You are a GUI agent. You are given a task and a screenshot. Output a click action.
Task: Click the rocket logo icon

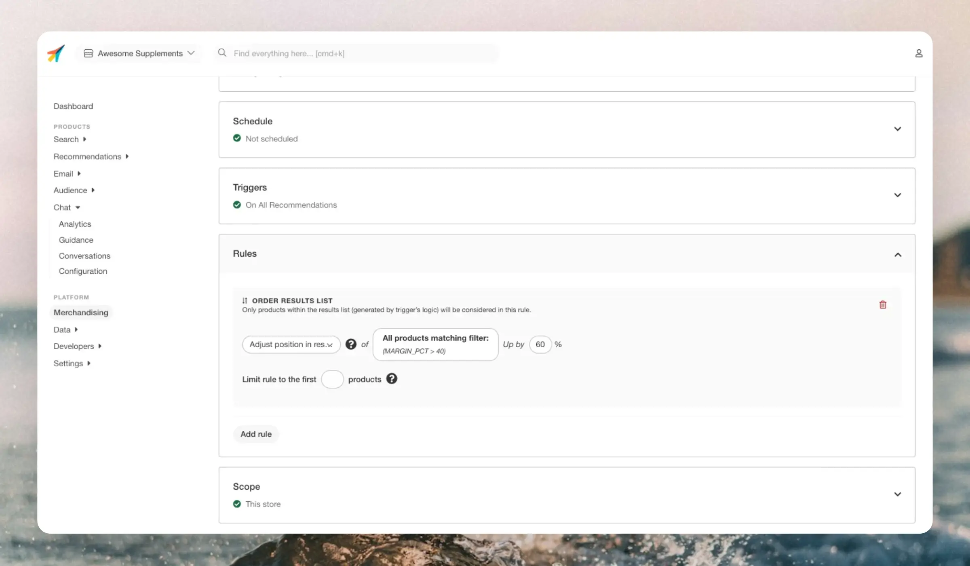tap(56, 53)
